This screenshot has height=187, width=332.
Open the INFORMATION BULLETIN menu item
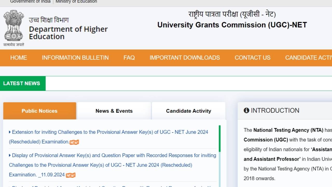[75, 58]
